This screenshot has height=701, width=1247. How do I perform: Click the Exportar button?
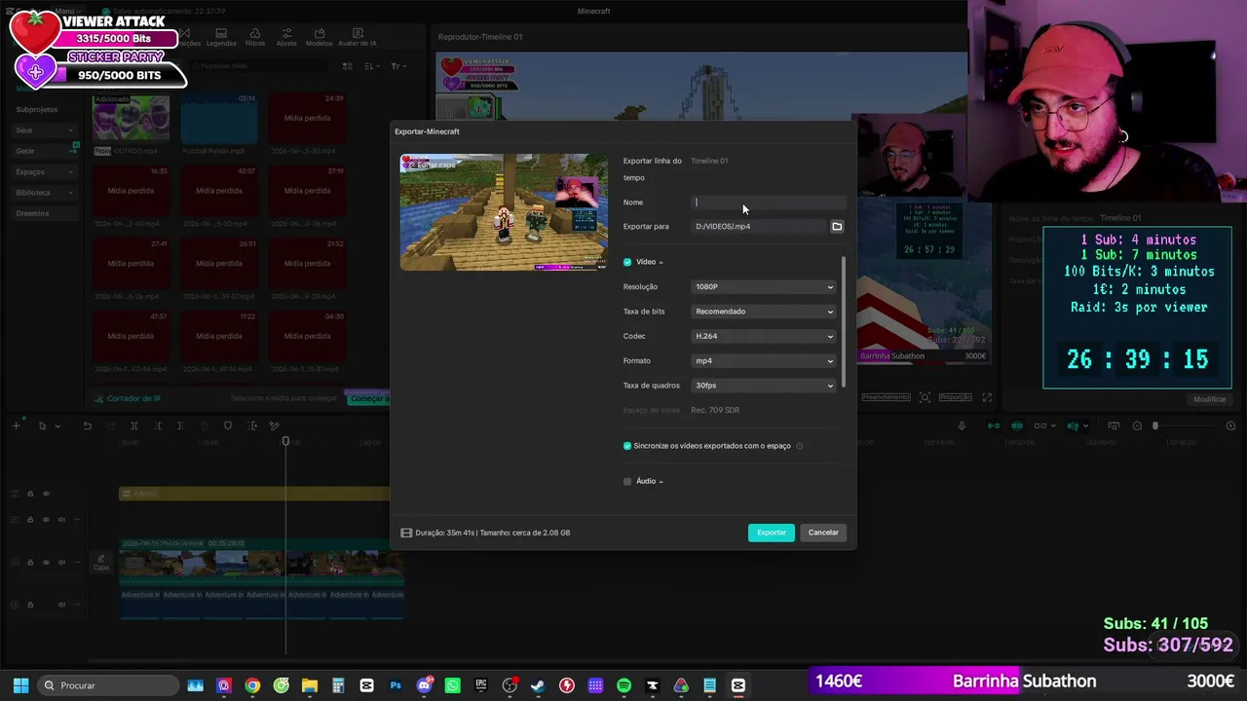(772, 533)
